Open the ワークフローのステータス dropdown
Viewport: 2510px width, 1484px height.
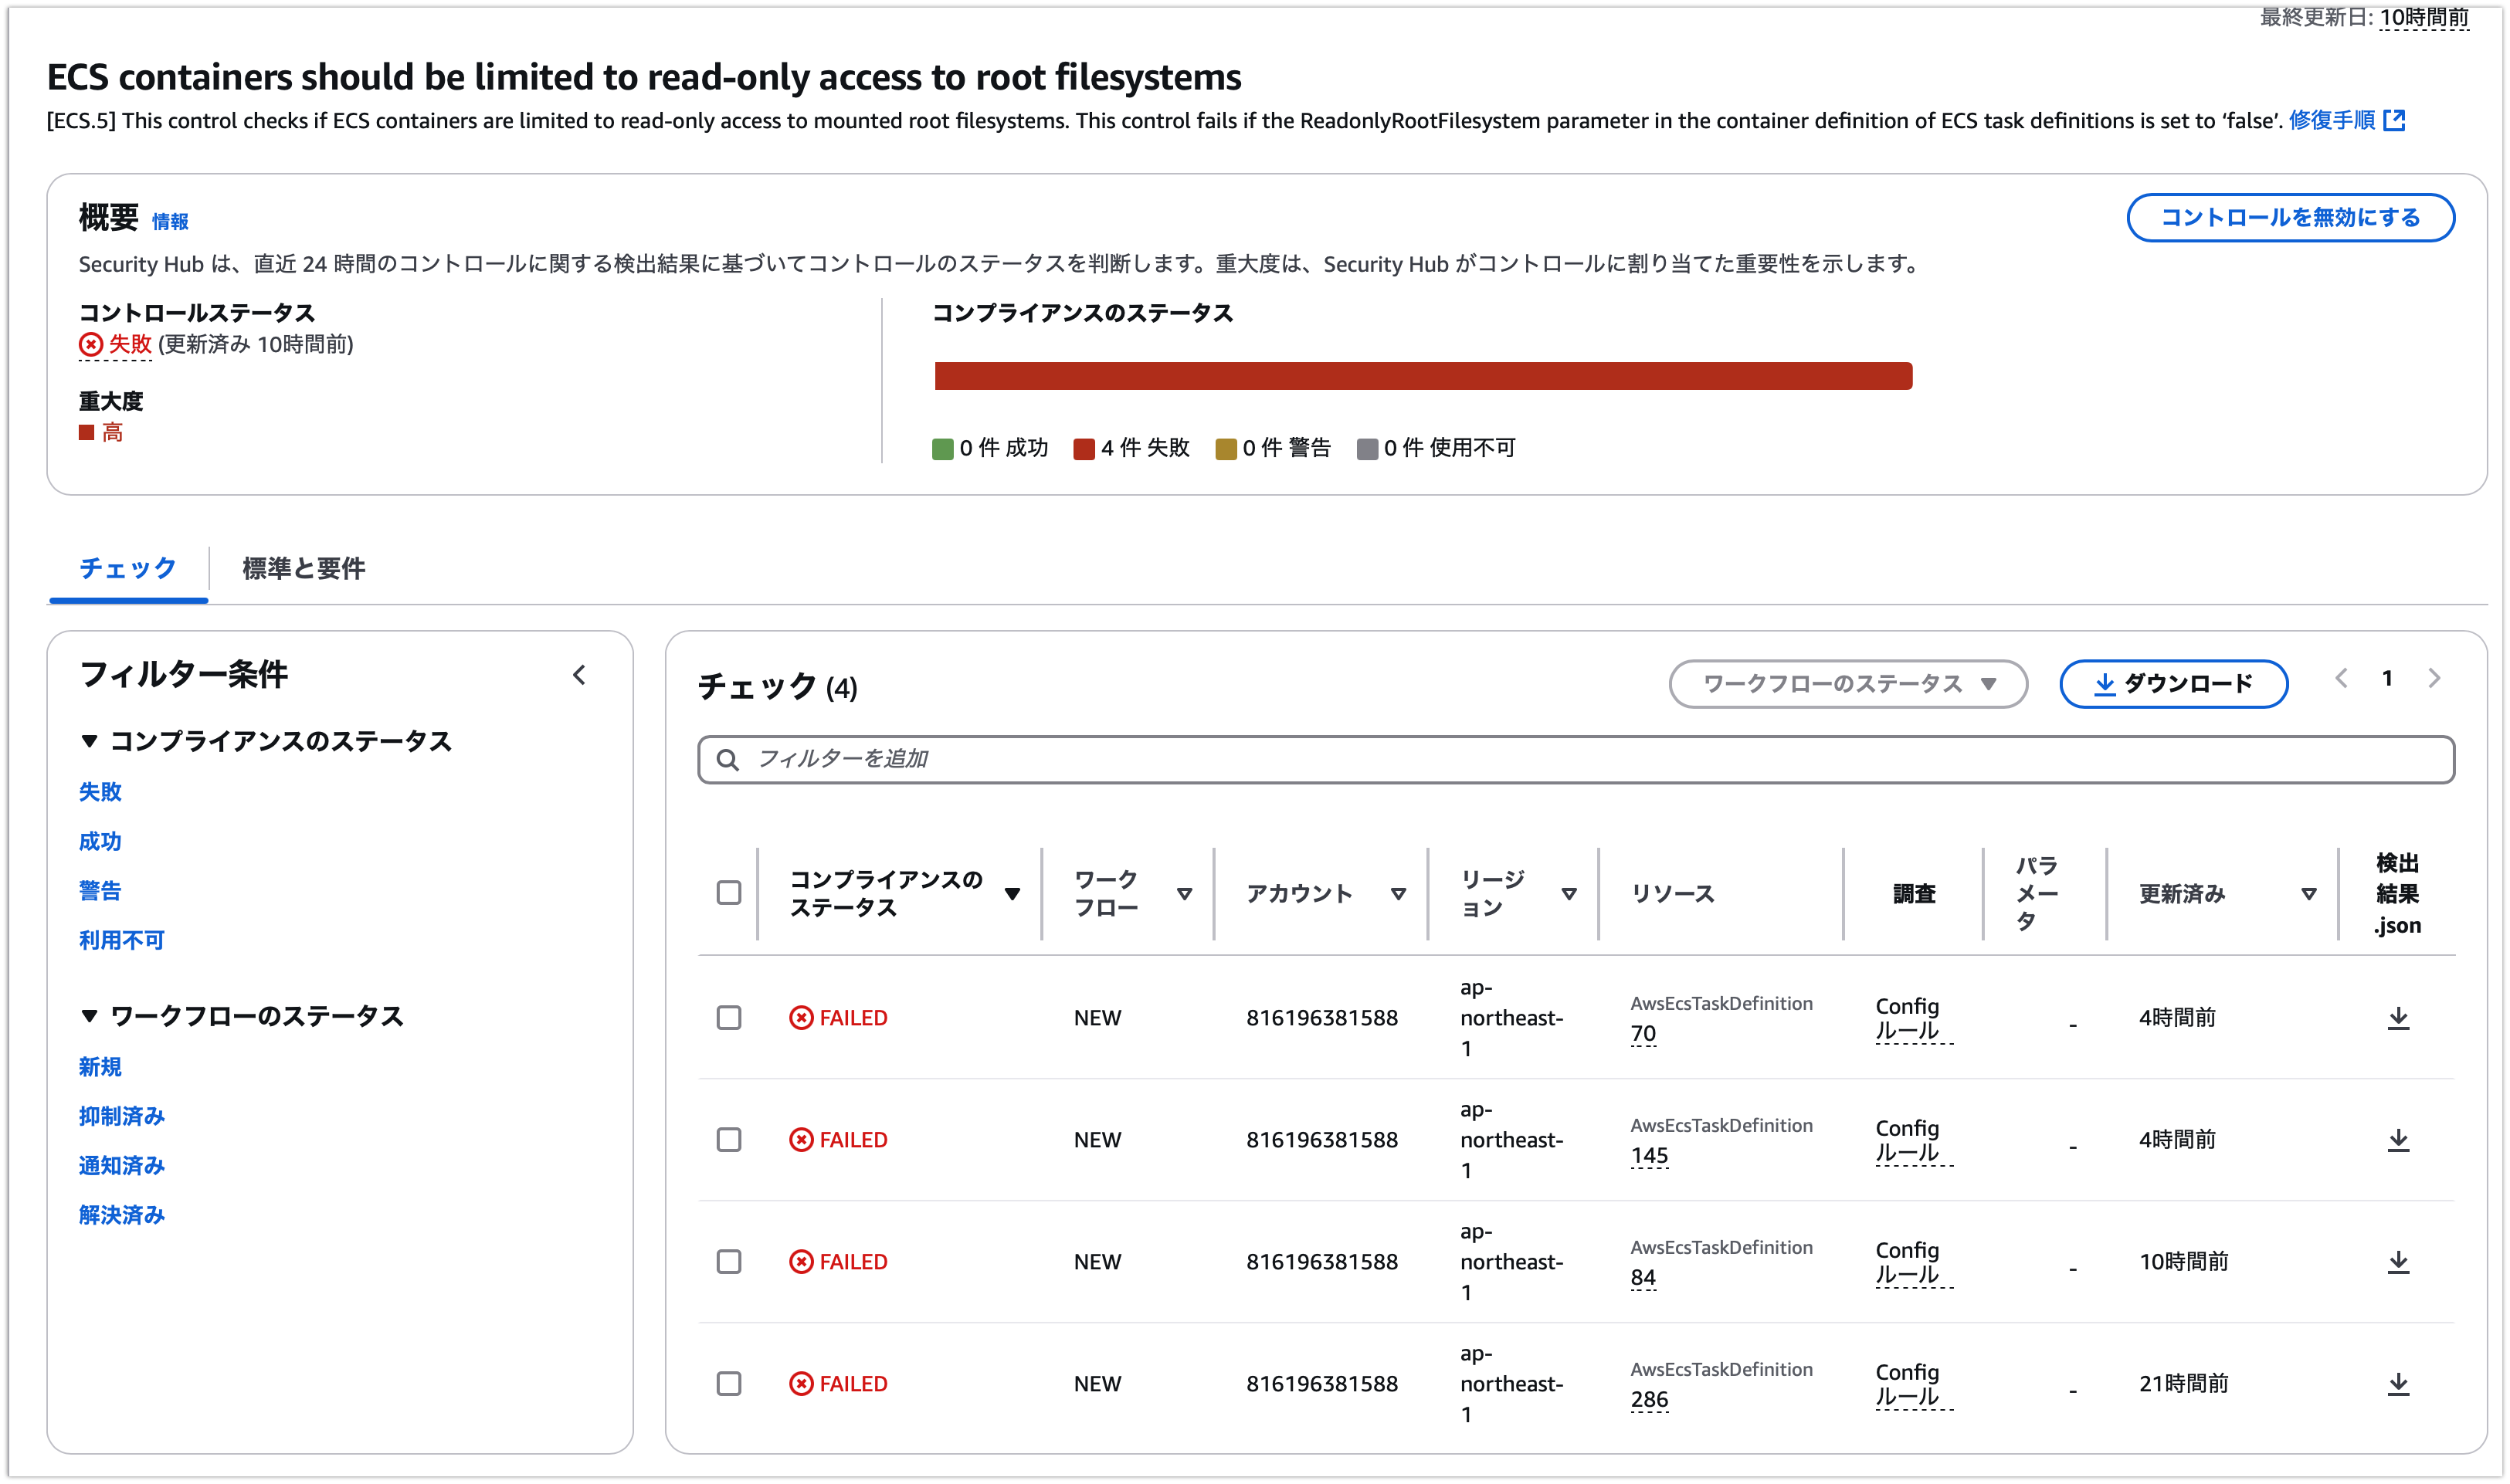point(1847,684)
